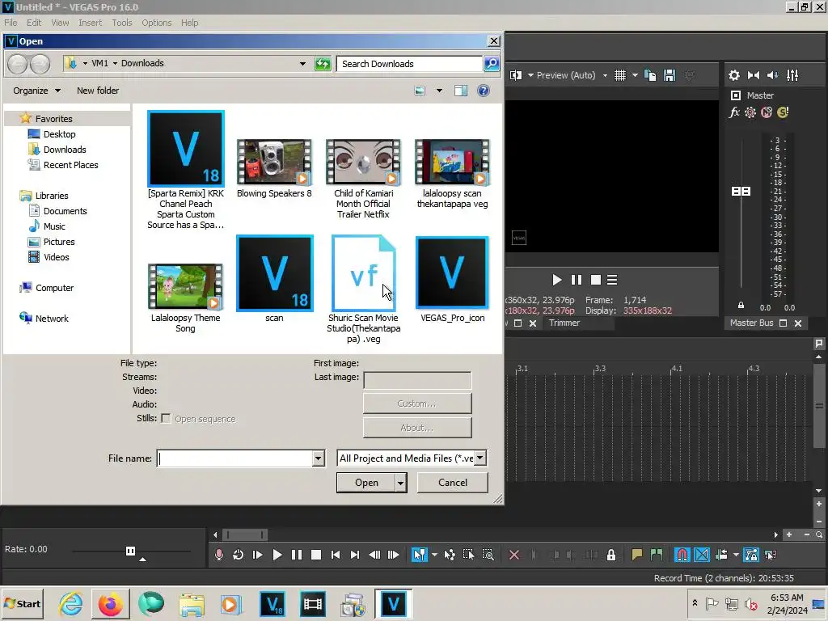Go to start of project
The image size is (828, 621).
[336, 555]
